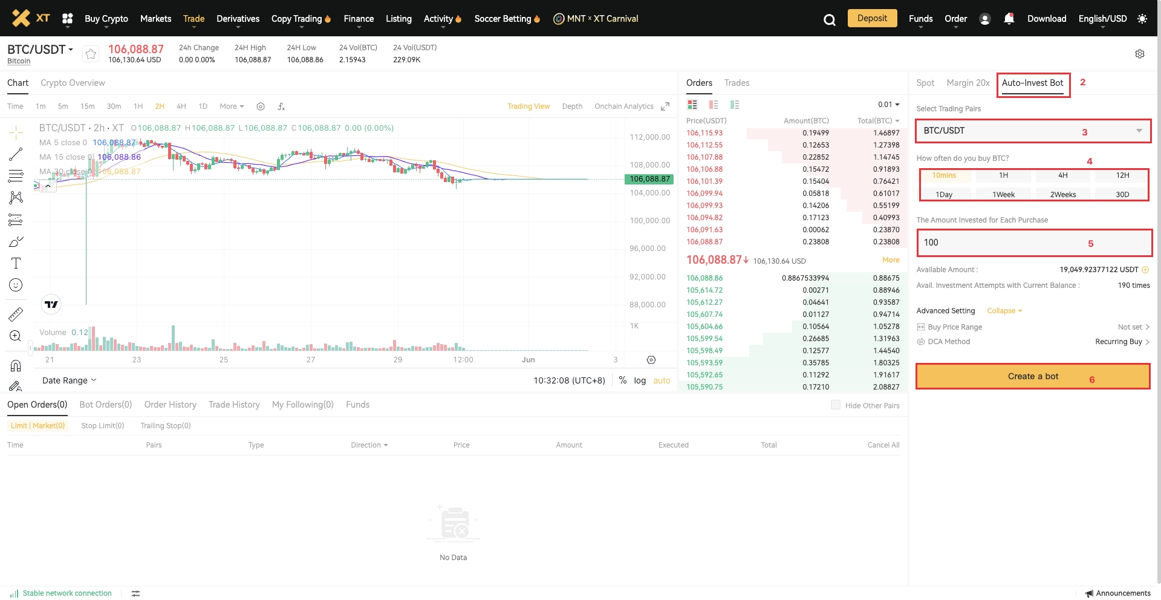This screenshot has width=1161, height=600.
Task: Add BTC/USDT to favorites with star icon
Action: pyautogui.click(x=91, y=54)
